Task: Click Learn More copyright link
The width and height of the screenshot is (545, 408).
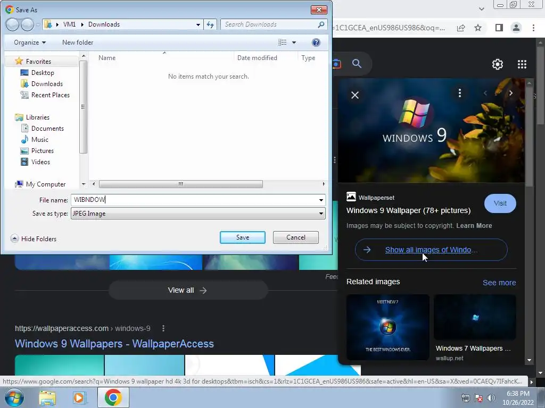Action: click(474, 225)
